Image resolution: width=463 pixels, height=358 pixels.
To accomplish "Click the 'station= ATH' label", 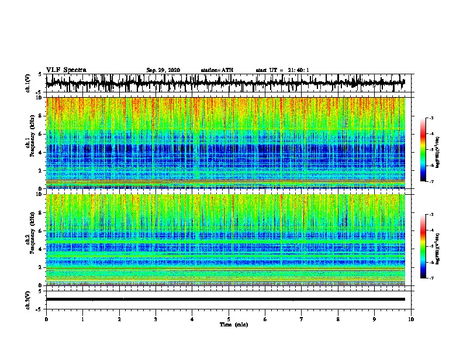I will click(217, 70).
